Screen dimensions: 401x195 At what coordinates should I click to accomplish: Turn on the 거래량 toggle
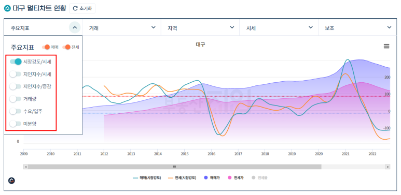click(x=16, y=99)
